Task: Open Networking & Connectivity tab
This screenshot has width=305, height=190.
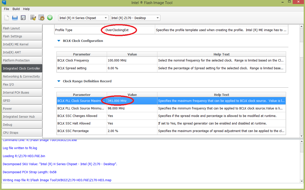Action: (22, 77)
